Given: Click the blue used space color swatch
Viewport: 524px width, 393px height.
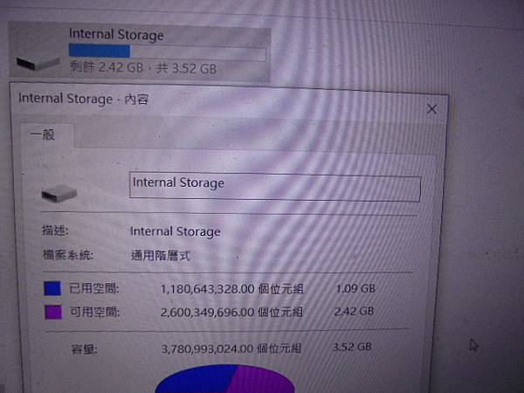Looking at the screenshot, I should coord(52,288).
